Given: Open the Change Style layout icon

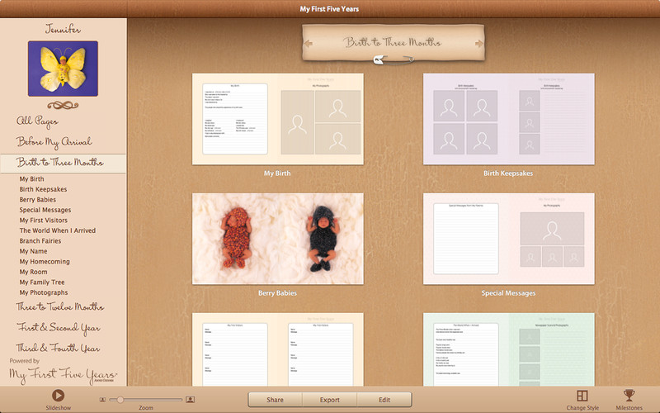Looking at the screenshot, I should point(582,396).
